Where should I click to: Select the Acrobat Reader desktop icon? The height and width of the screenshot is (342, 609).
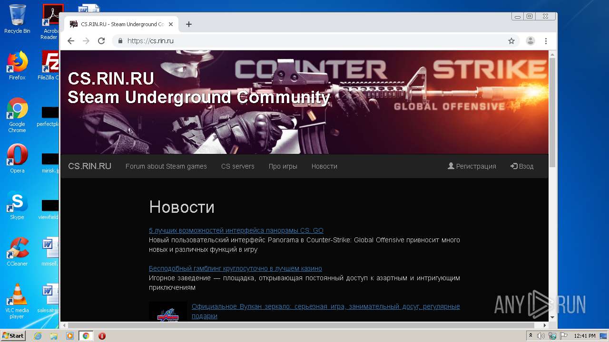[50, 22]
